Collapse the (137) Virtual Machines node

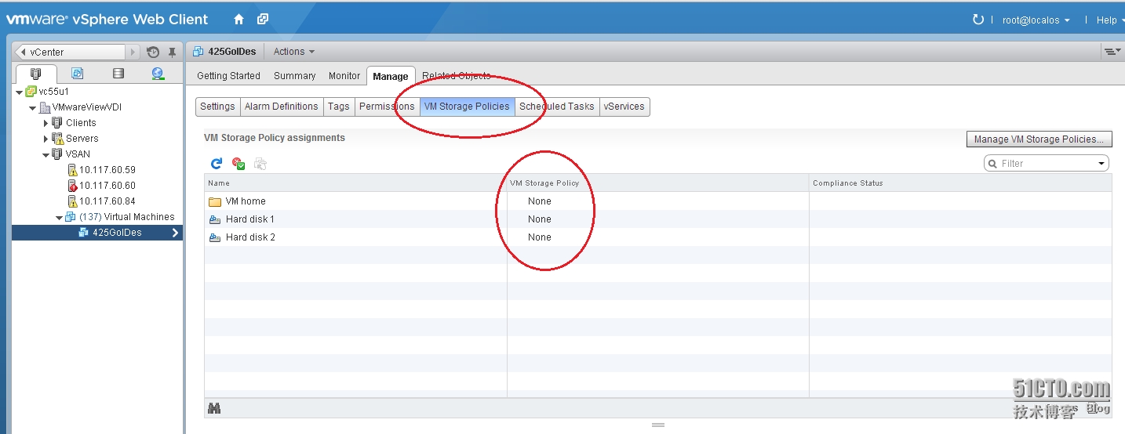point(59,217)
